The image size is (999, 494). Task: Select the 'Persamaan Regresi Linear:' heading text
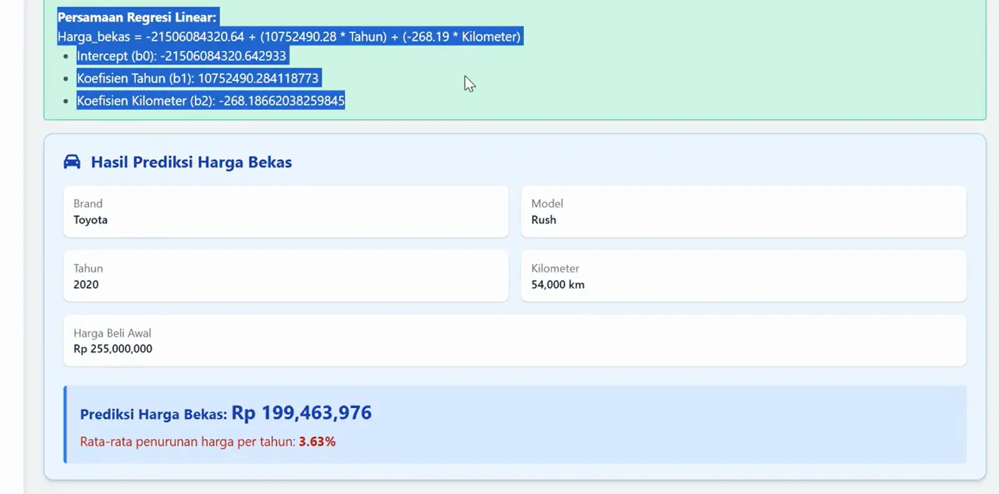137,17
